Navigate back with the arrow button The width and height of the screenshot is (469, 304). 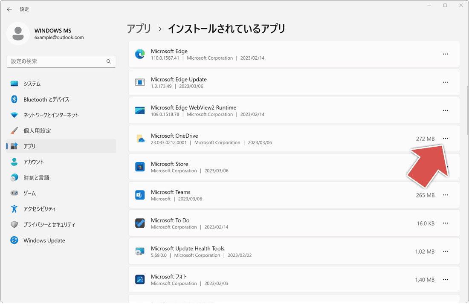coord(9,9)
